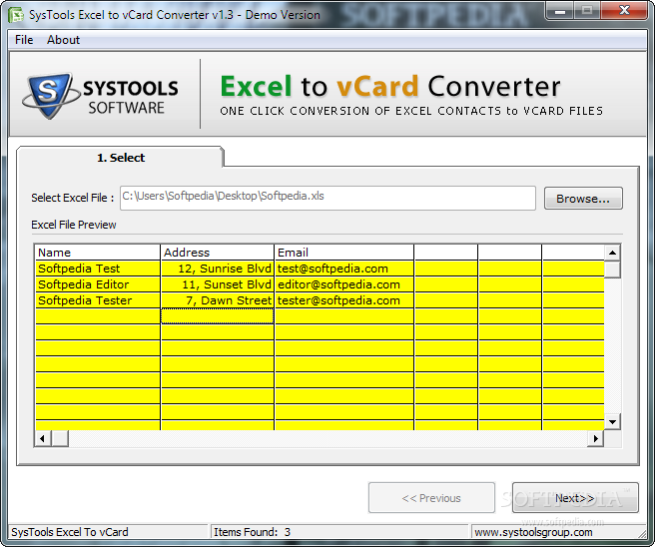
Task: Click the 'Excel File Preview' label
Action: click(74, 225)
